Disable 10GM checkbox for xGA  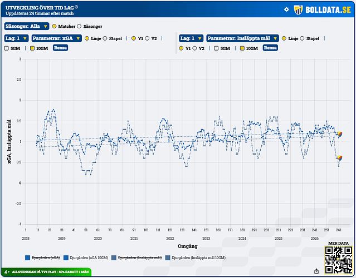(x=32, y=48)
